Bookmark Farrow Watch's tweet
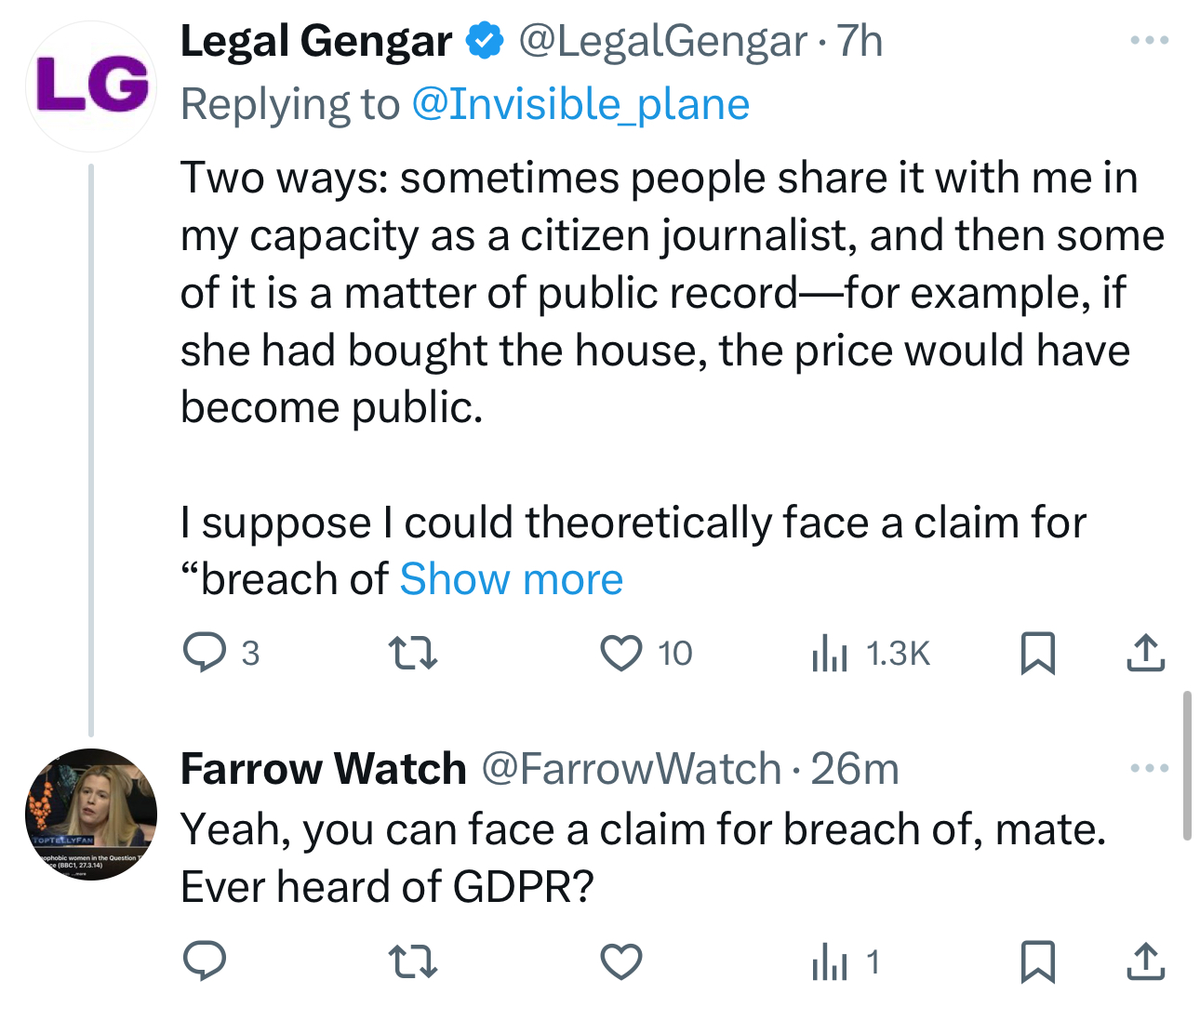The width and height of the screenshot is (1200, 1020). pyautogui.click(x=1037, y=961)
